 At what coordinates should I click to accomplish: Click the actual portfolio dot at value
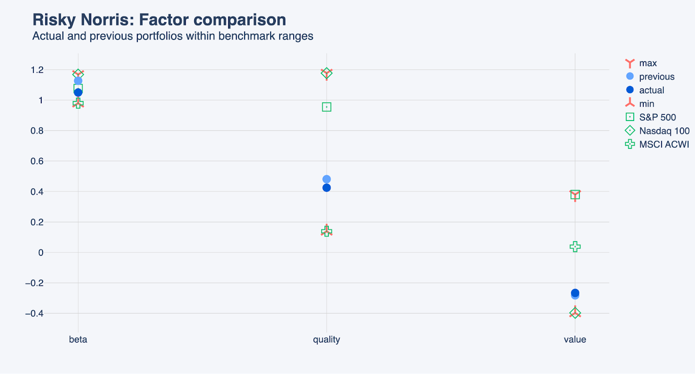575,292
